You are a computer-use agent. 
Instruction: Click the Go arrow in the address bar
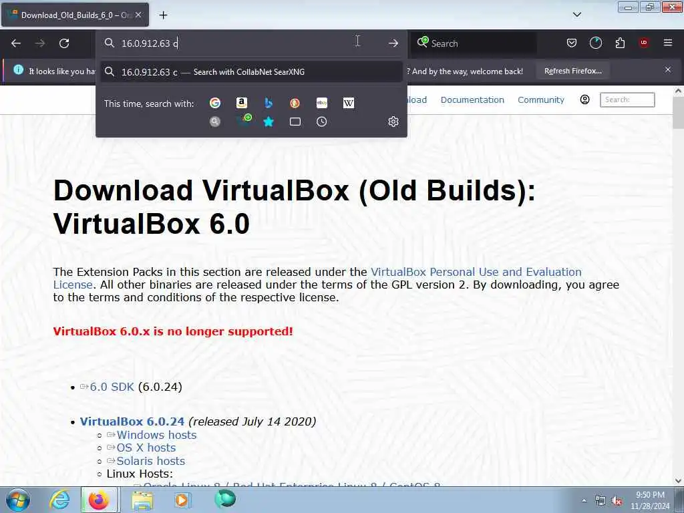393,43
